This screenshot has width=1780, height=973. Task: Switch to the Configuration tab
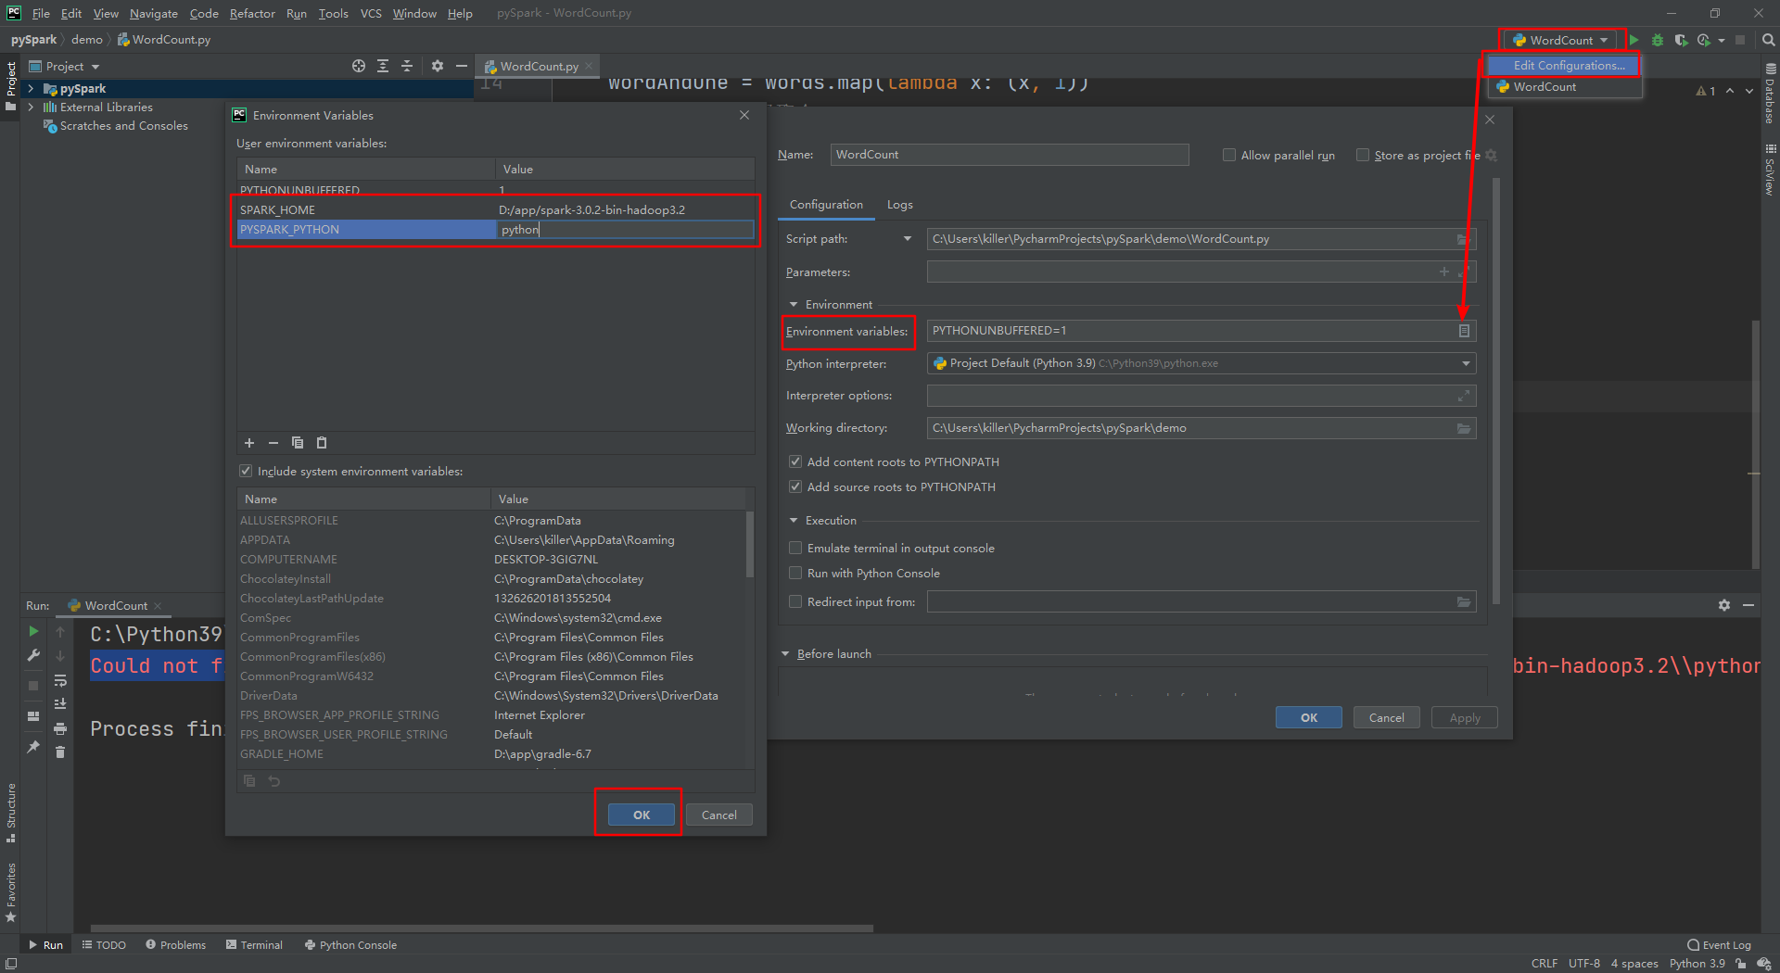coord(826,205)
